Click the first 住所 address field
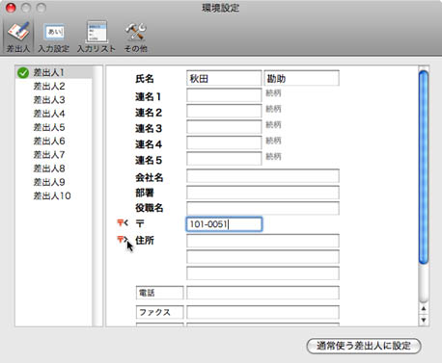442x363 pixels. click(x=262, y=241)
